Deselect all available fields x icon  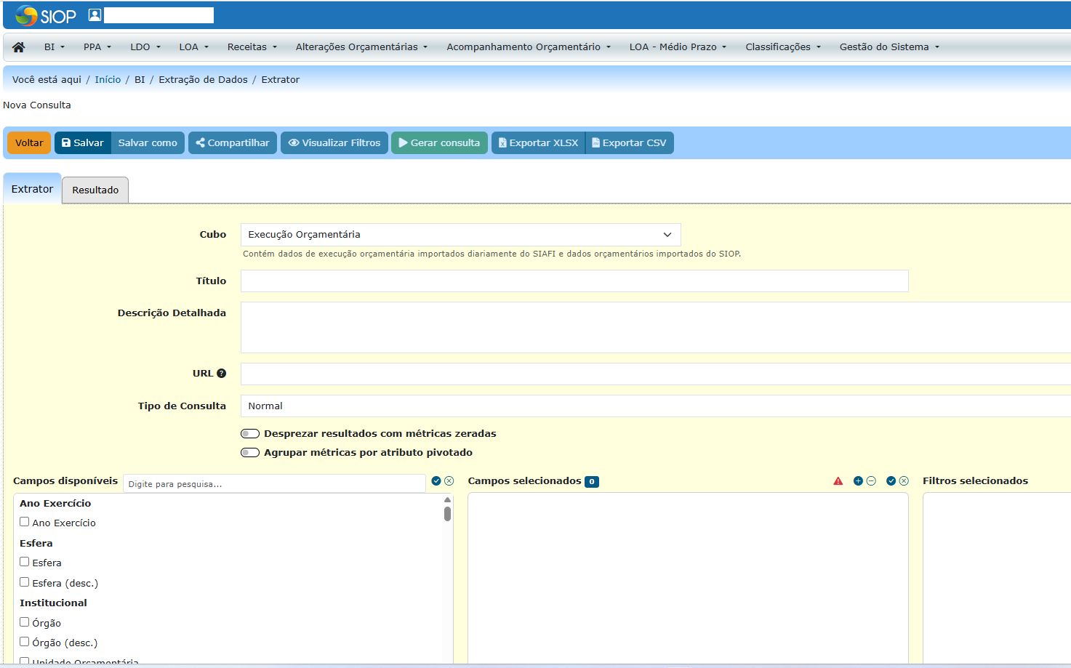449,480
